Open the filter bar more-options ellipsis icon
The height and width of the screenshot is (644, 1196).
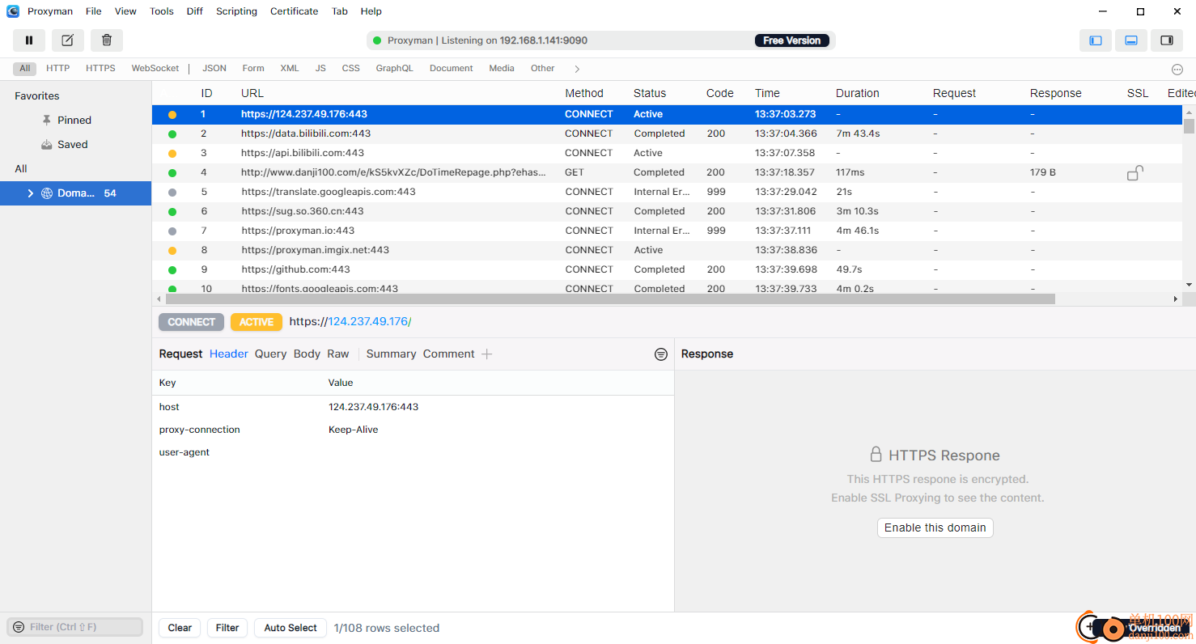[x=1177, y=69]
